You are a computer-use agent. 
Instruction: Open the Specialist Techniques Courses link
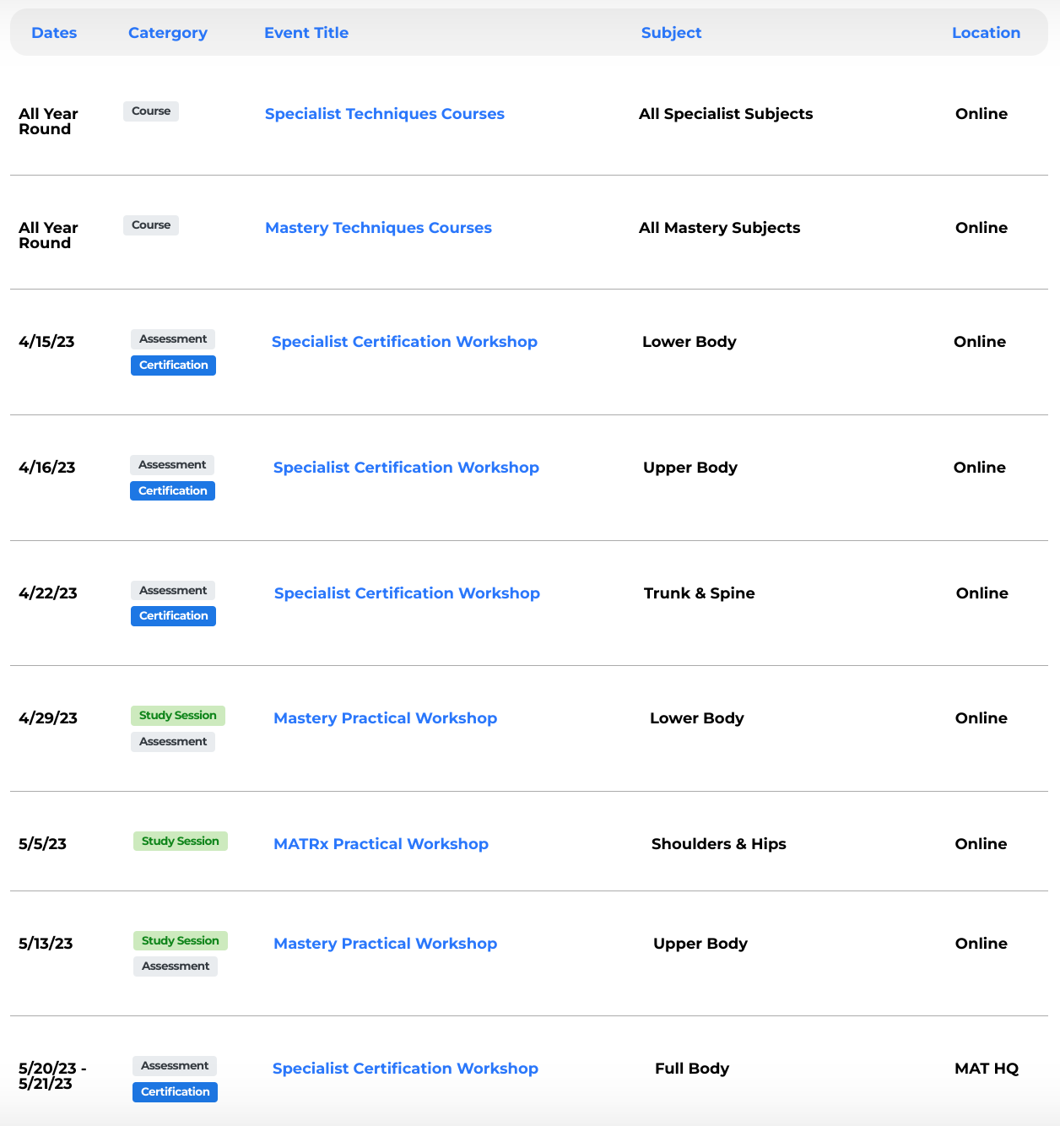(x=385, y=114)
